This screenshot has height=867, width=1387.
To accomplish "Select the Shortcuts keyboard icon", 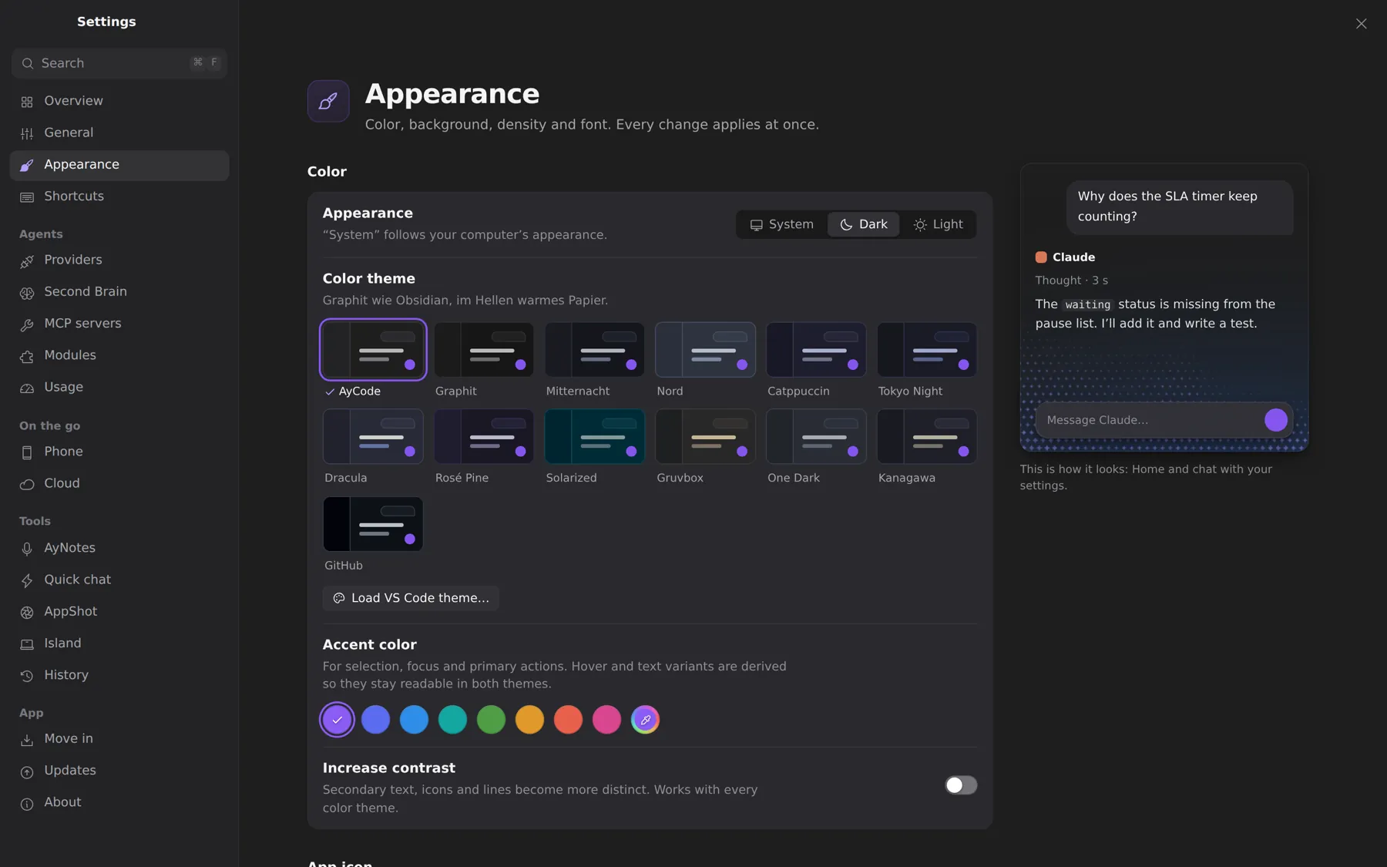I will coord(27,197).
